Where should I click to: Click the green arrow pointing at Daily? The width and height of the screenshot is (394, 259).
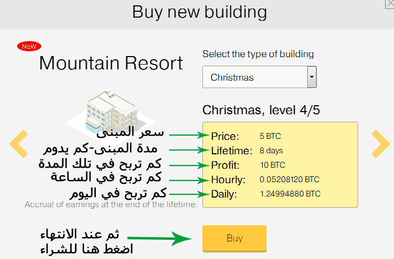(x=189, y=194)
